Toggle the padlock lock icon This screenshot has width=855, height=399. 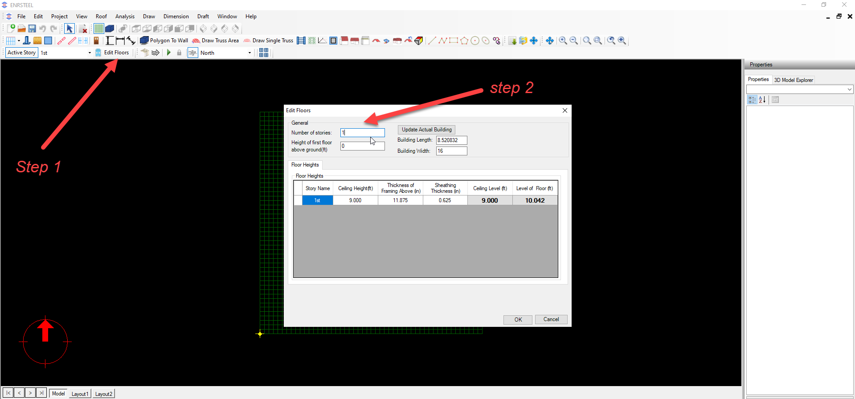pyautogui.click(x=179, y=53)
